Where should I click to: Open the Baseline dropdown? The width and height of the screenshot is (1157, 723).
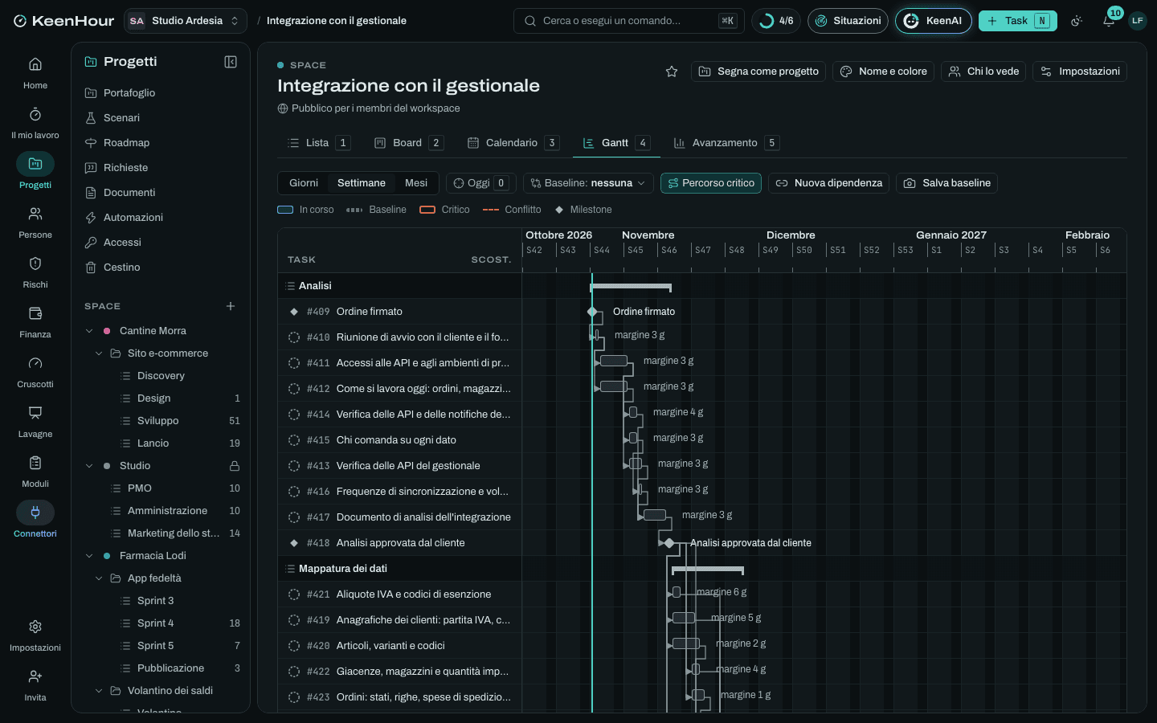click(x=588, y=183)
